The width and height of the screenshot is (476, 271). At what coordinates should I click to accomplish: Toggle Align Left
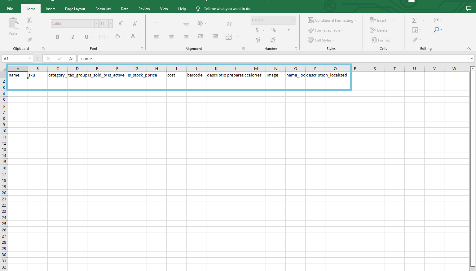pyautogui.click(x=156, y=37)
